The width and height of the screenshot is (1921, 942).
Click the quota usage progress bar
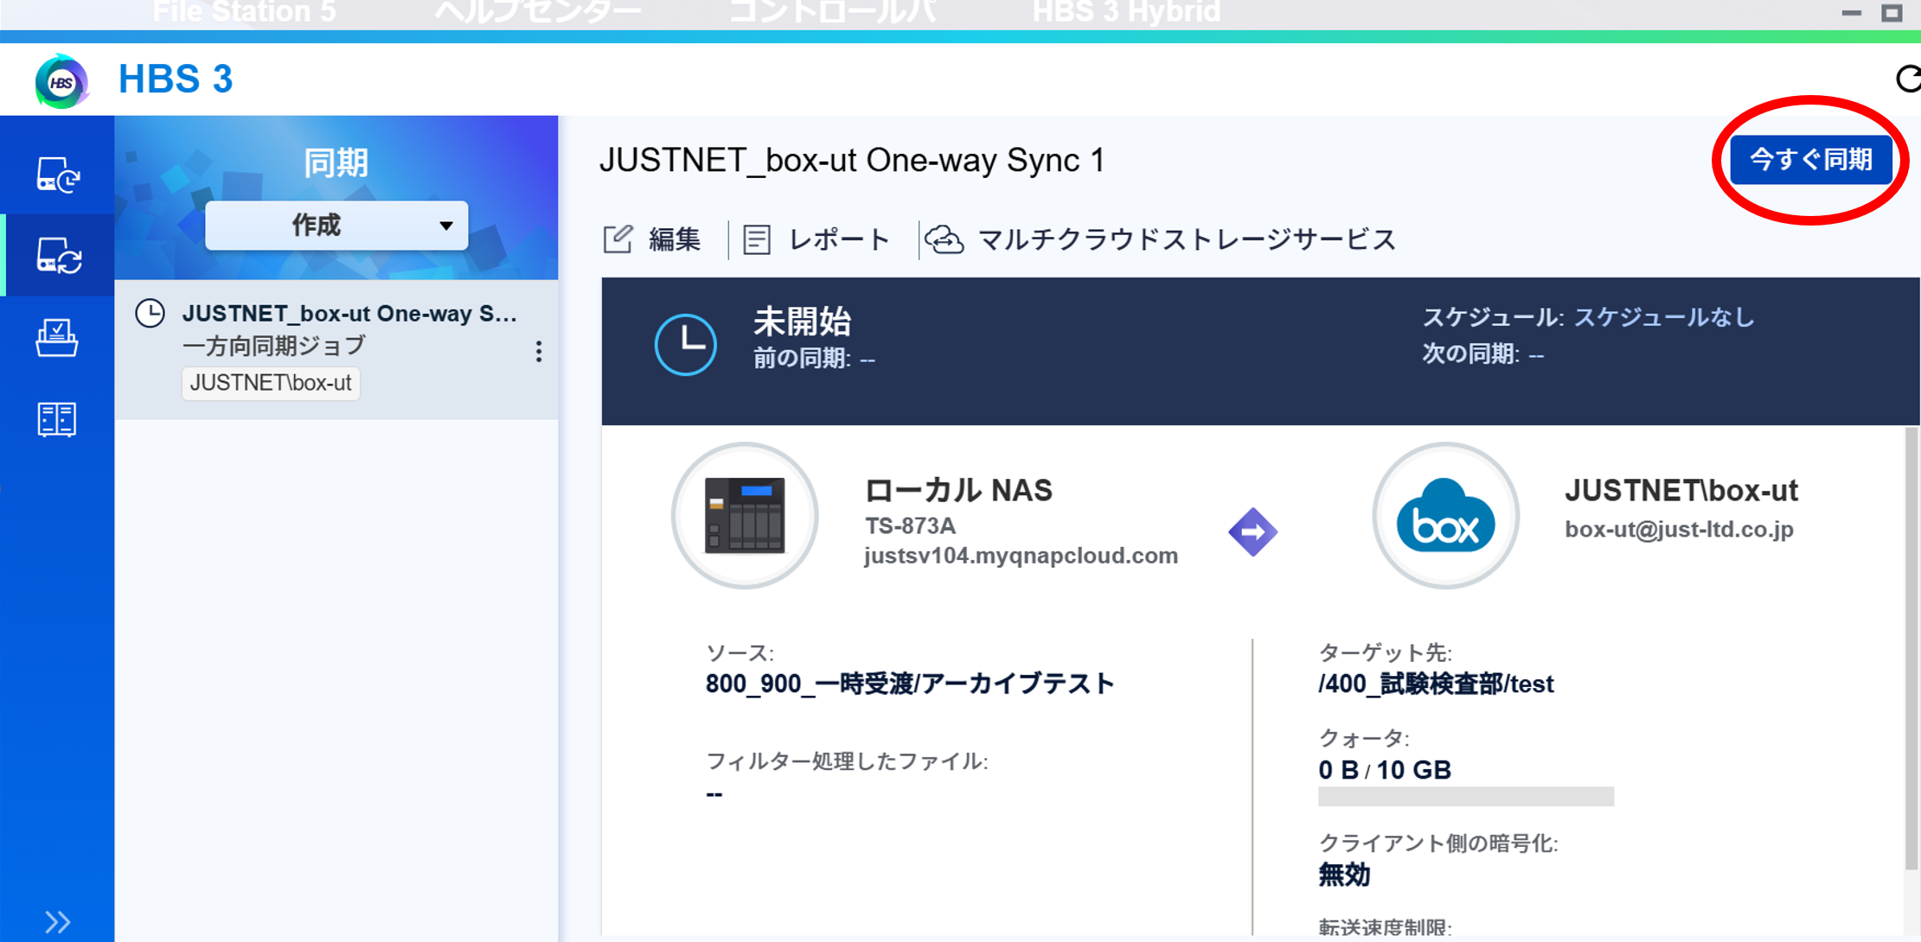click(1466, 796)
